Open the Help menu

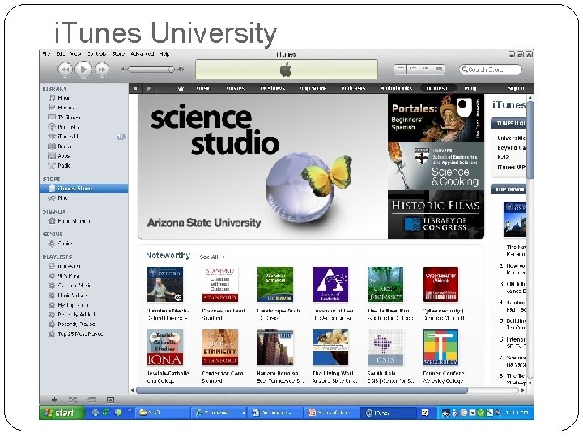click(x=164, y=54)
